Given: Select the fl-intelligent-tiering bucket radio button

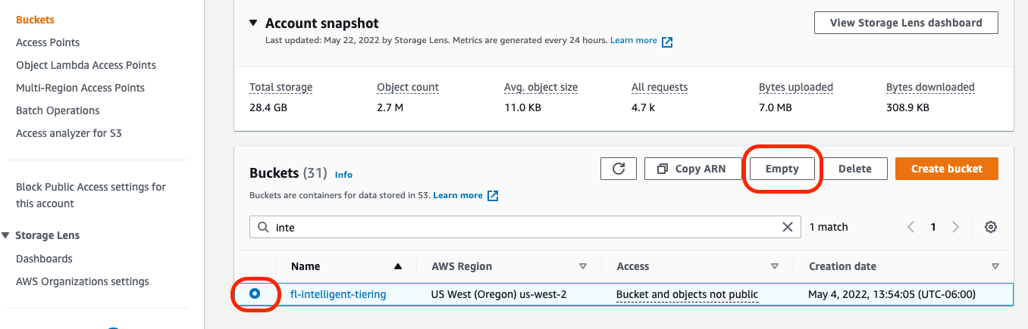Looking at the screenshot, I should tap(255, 293).
